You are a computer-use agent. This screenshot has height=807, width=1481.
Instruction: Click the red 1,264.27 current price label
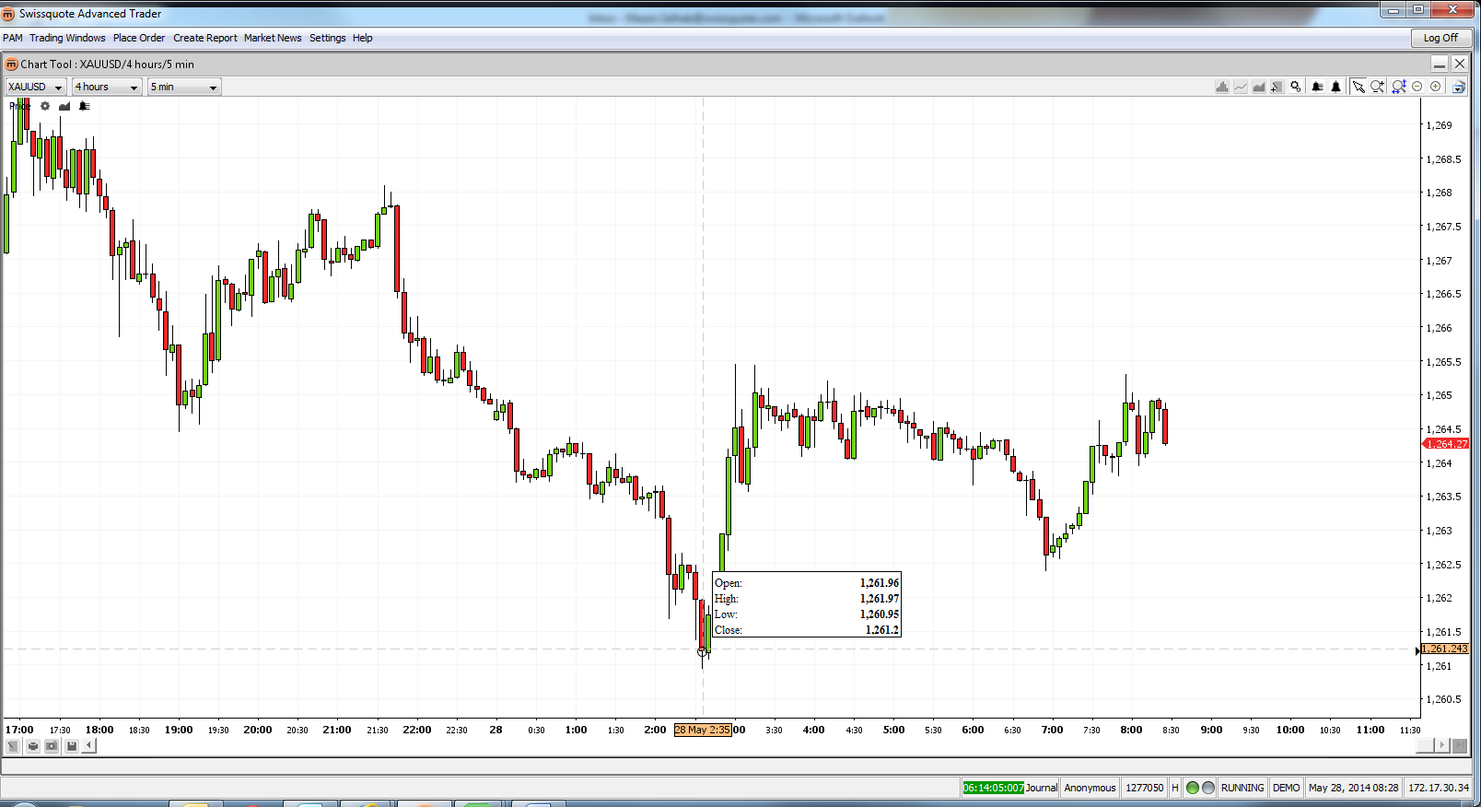1447,444
